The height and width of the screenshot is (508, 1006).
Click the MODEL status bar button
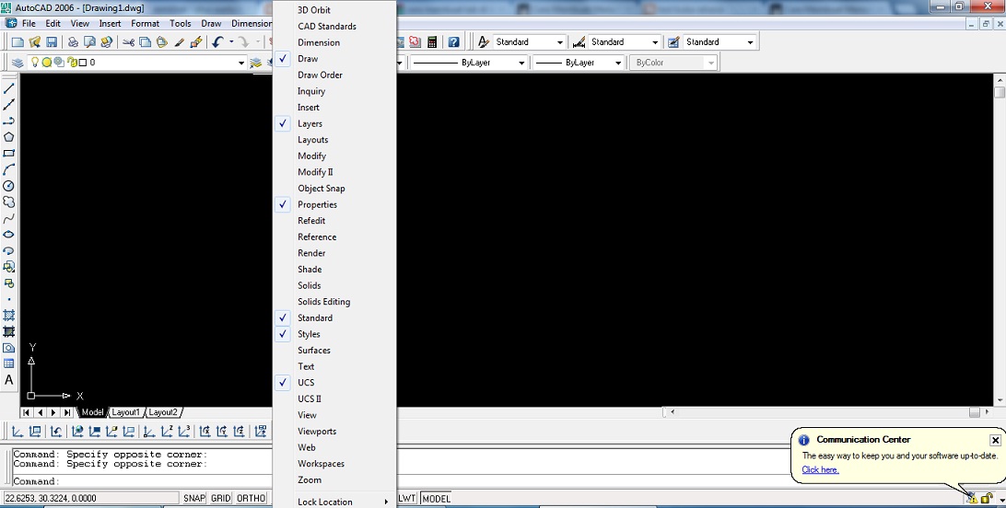(x=437, y=499)
